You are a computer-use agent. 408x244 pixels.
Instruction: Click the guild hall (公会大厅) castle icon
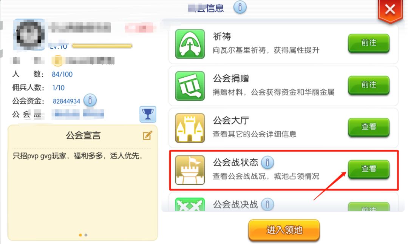click(190, 128)
